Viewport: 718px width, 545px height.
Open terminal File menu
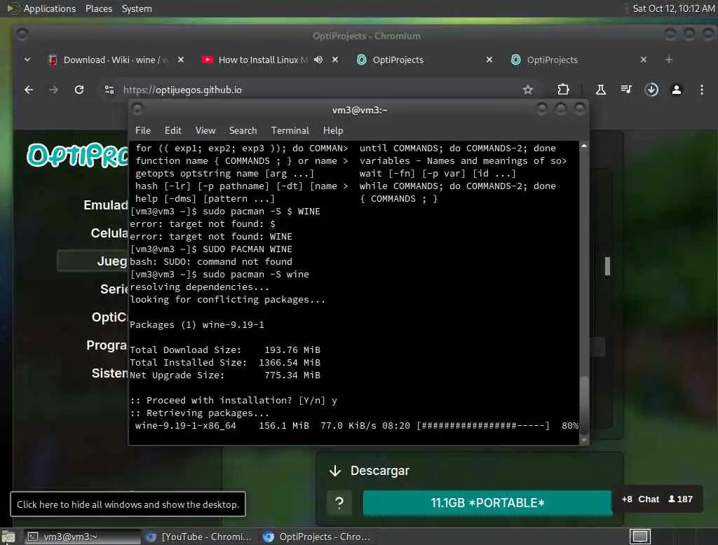click(143, 130)
